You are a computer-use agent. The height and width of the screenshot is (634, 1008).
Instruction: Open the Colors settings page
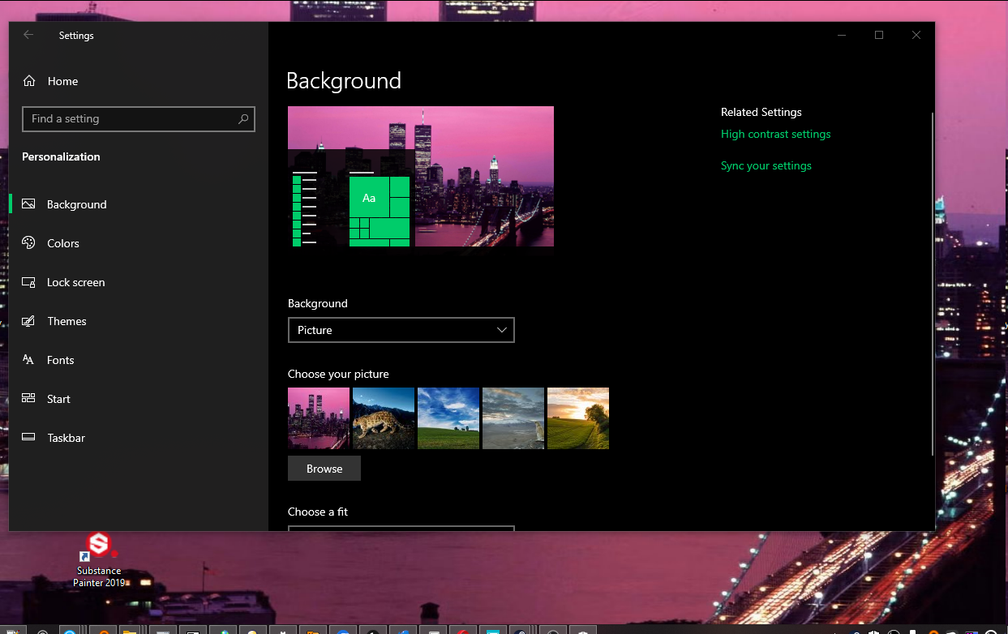click(x=139, y=243)
